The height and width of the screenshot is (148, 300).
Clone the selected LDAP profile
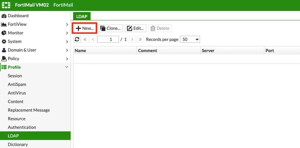click(x=110, y=28)
